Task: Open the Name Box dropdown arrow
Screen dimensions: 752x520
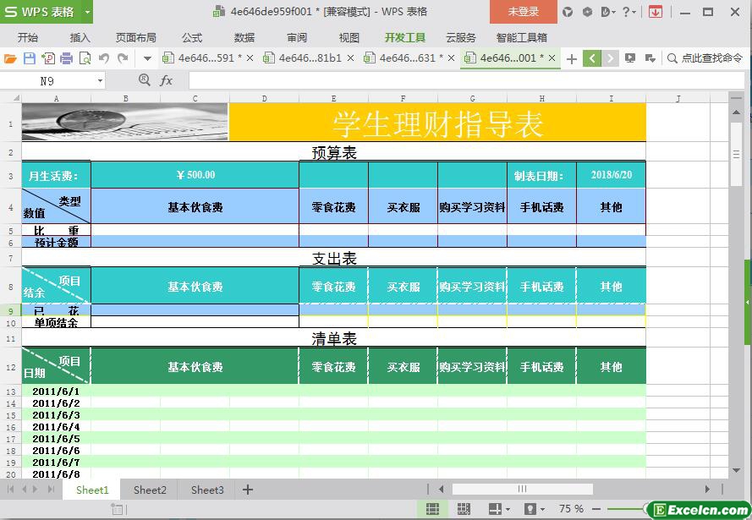Action: pos(100,80)
